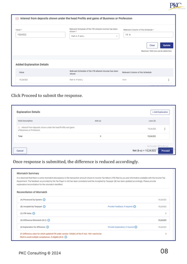Click minus icon before Interest from deposits row
This screenshot has height=264, width=187.
tap(19, 127)
